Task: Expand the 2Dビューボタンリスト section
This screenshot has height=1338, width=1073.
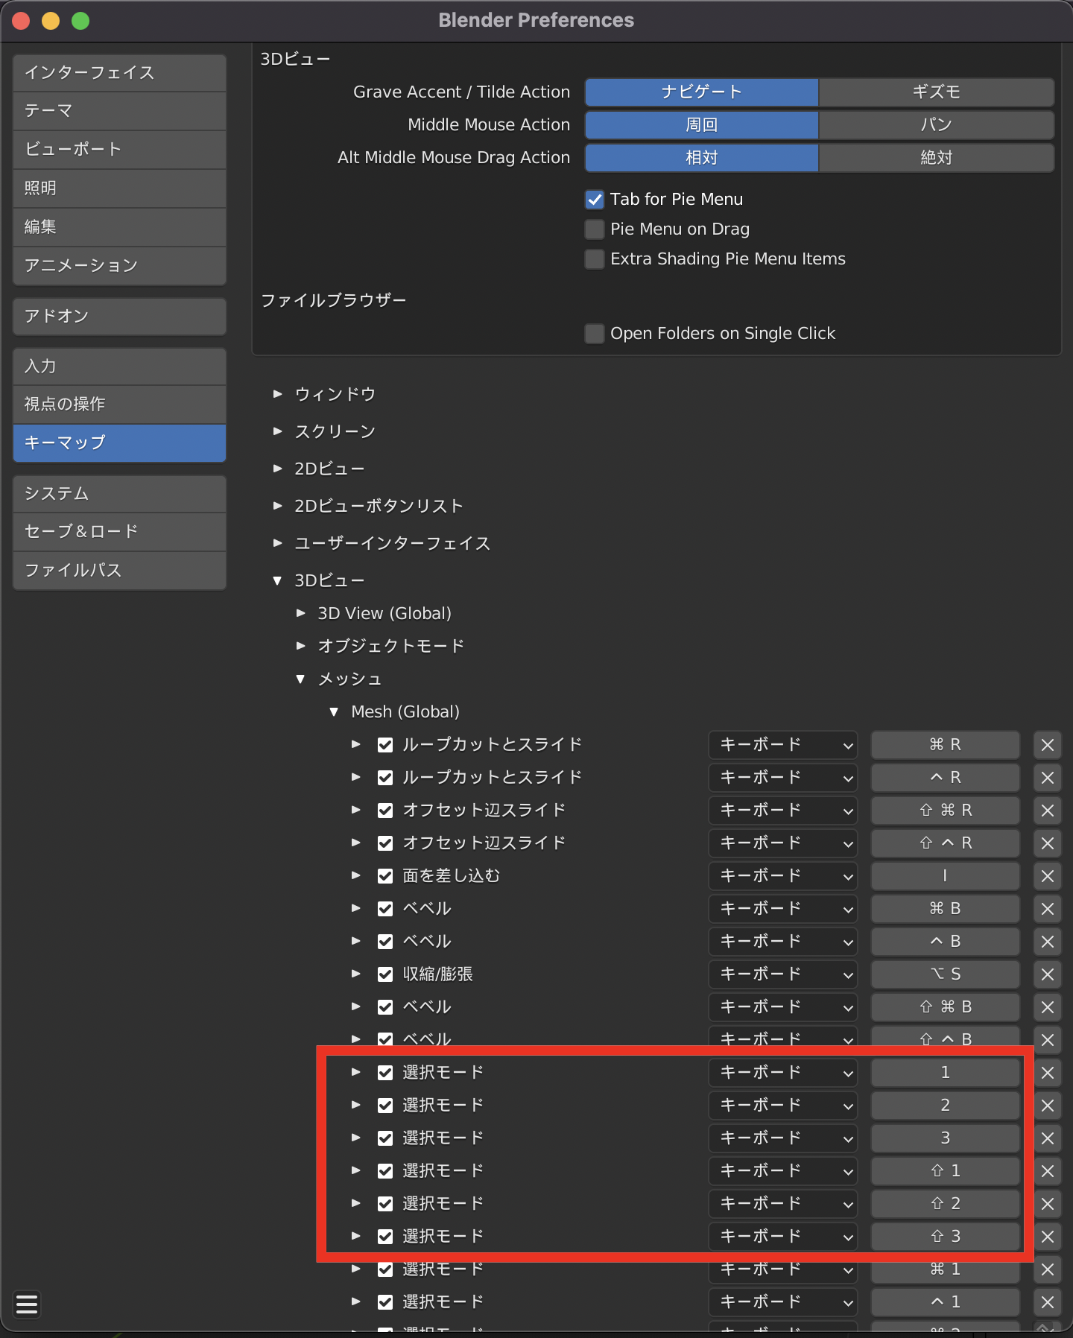Action: point(278,506)
